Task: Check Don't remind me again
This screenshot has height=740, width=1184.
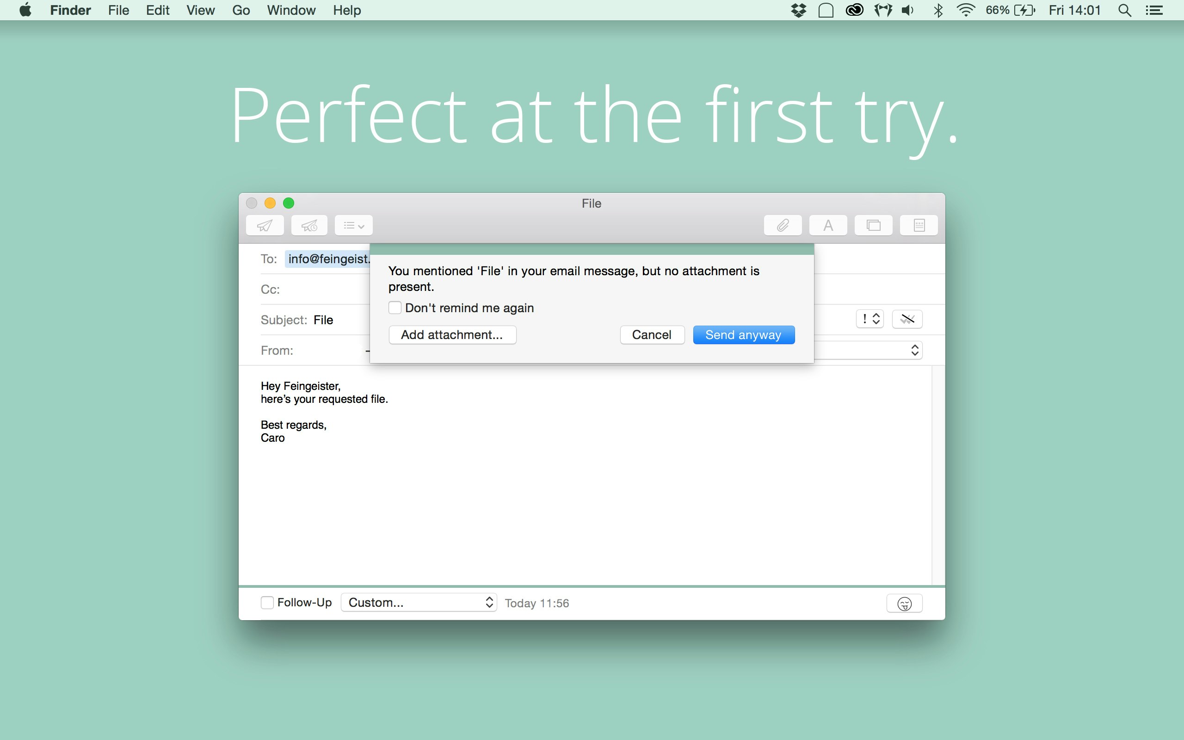Action: pos(395,308)
